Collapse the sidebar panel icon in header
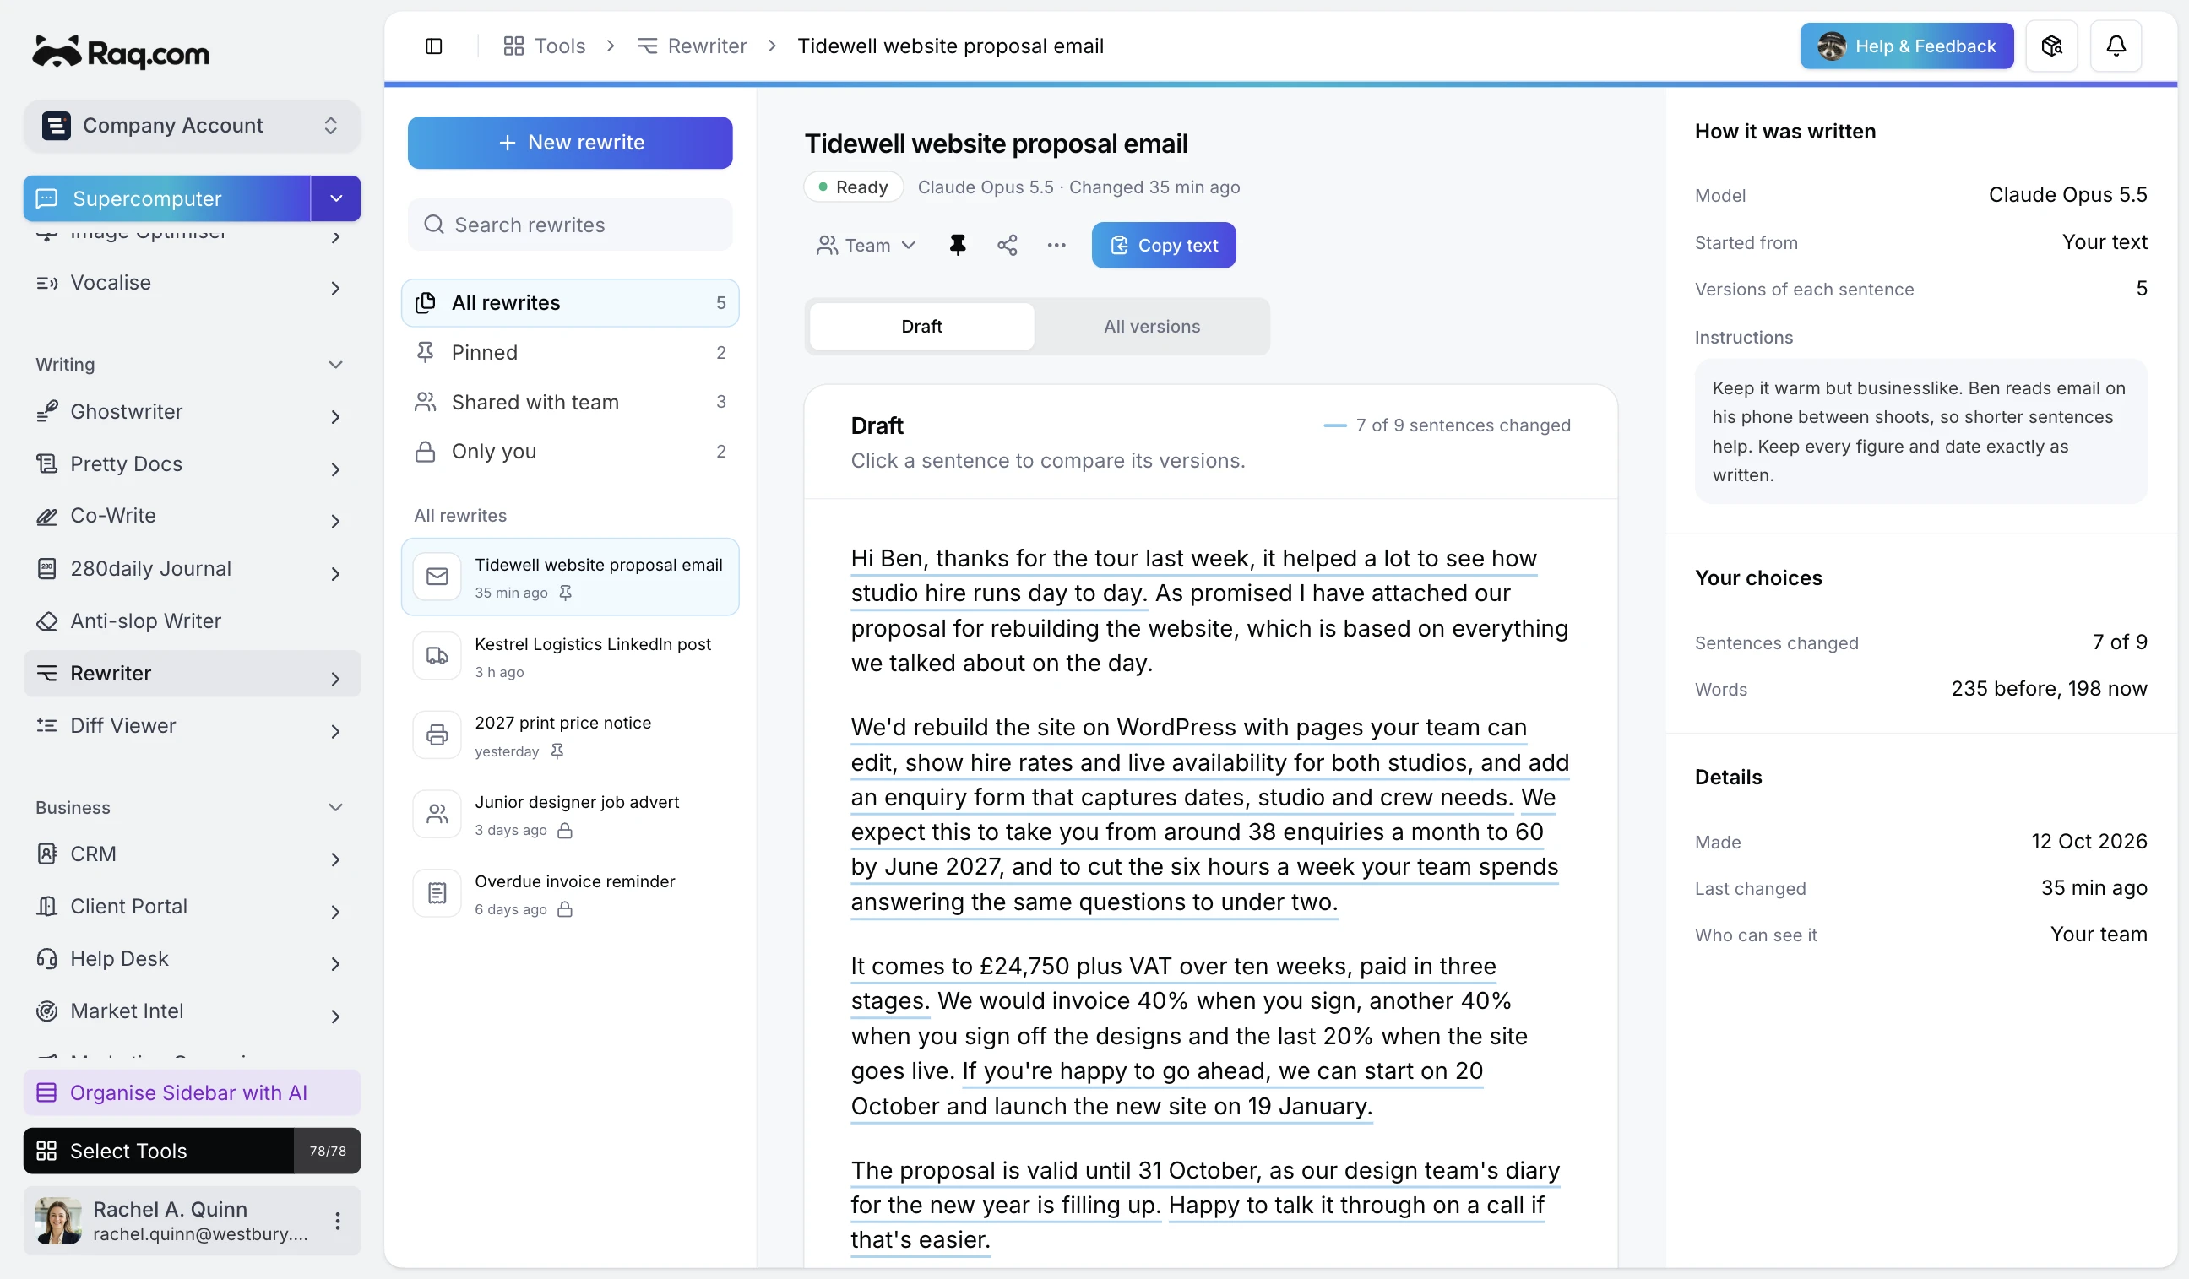This screenshot has width=2189, height=1279. (433, 46)
